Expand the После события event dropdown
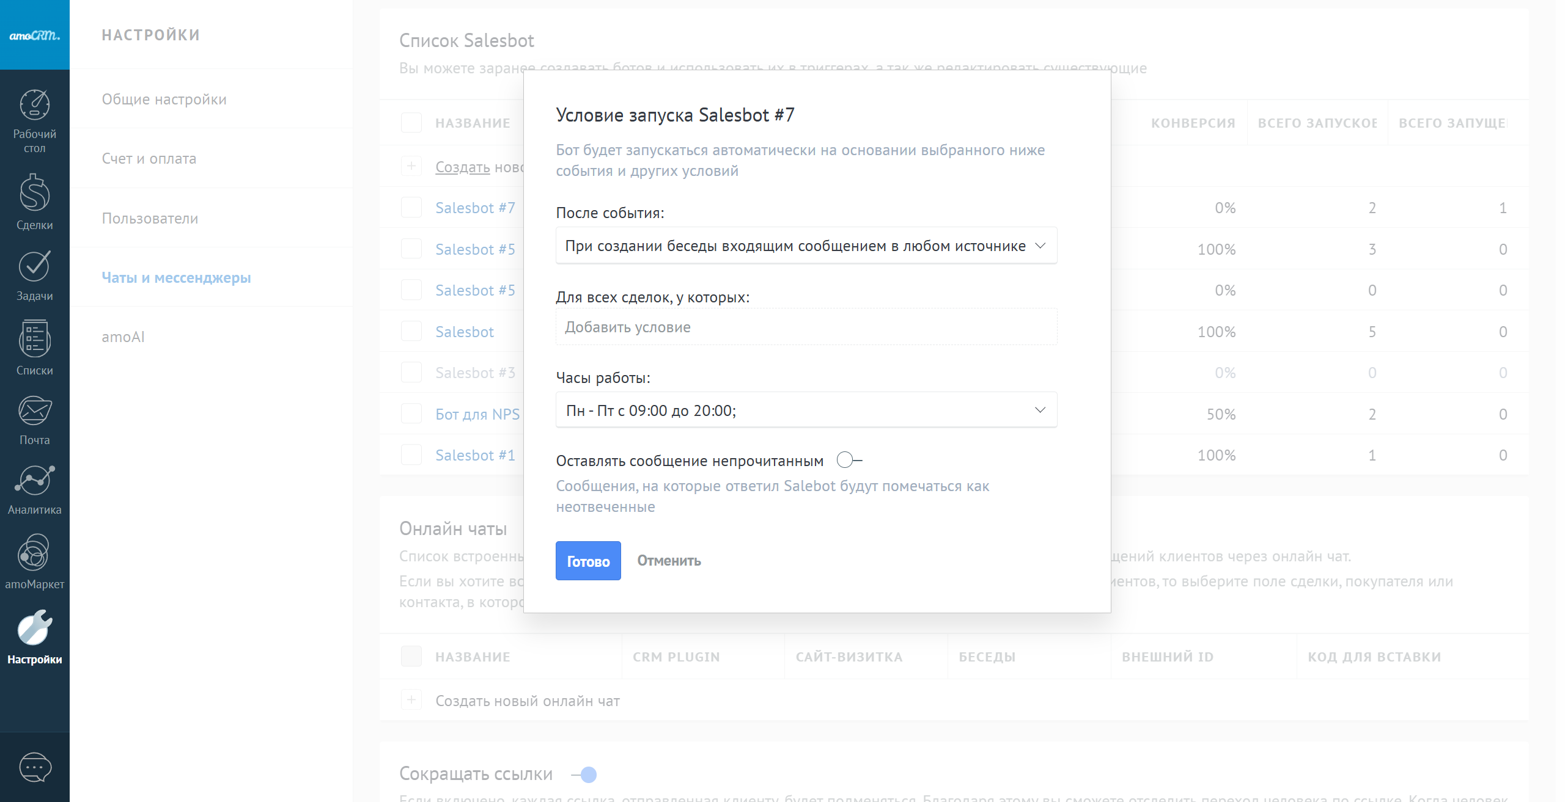This screenshot has width=1565, height=802. [x=806, y=246]
